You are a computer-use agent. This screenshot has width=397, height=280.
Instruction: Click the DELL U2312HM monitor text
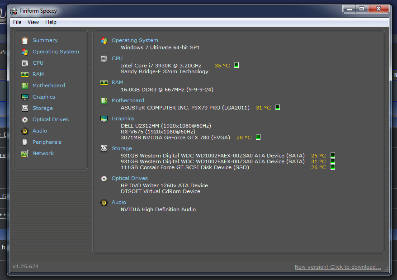pos(166,126)
